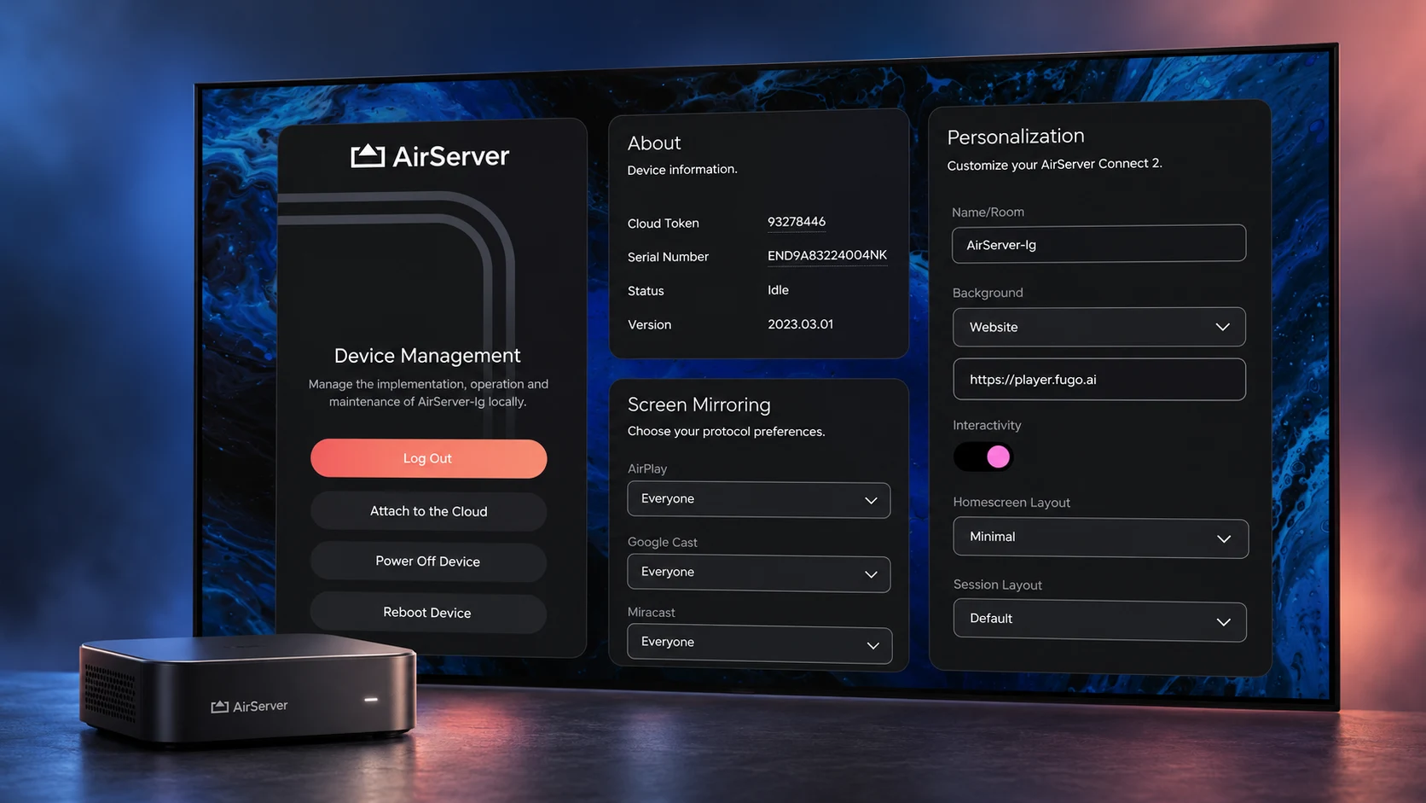Open the Background dropdown showing Website
The image size is (1426, 803).
click(x=1099, y=327)
